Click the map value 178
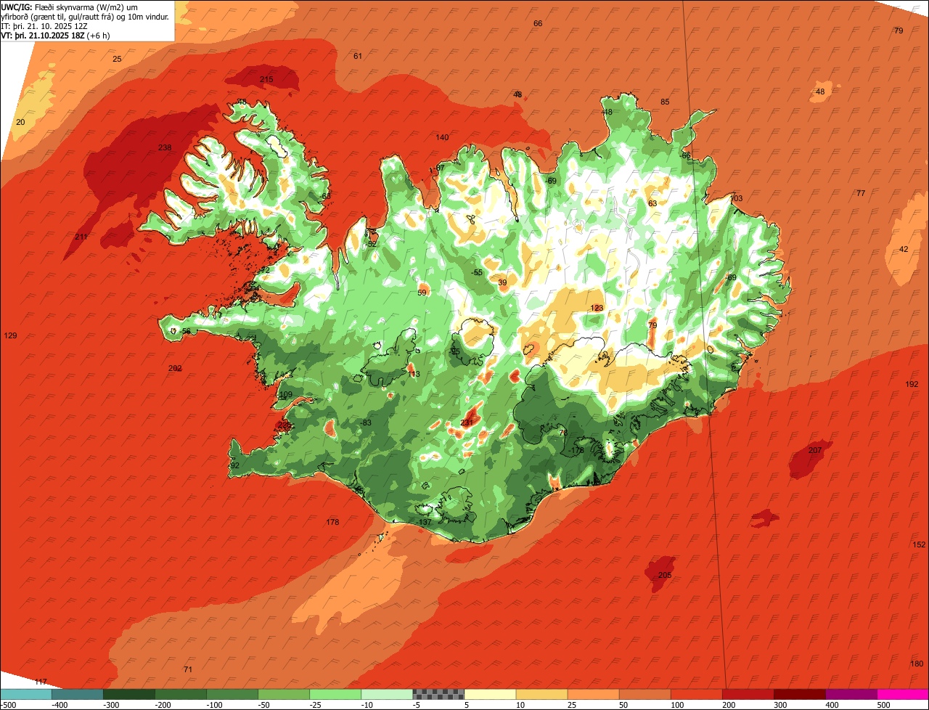929x710 pixels. coord(332,523)
